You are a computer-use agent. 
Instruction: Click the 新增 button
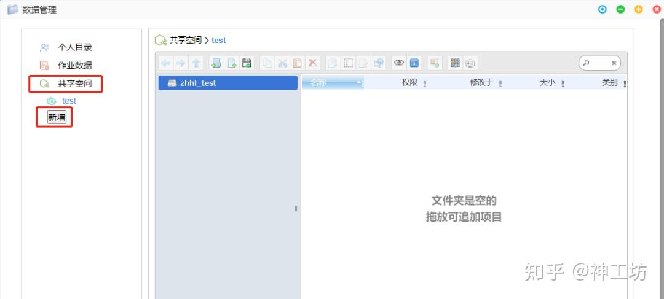pyautogui.click(x=57, y=117)
